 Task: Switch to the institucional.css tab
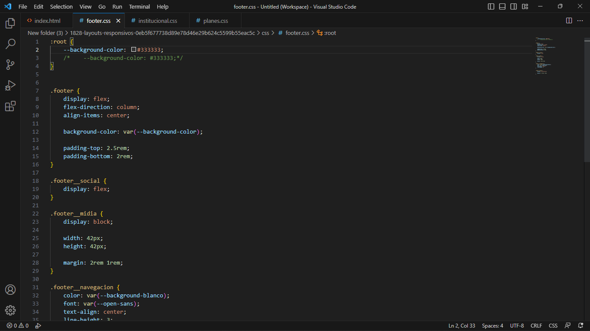click(x=157, y=21)
